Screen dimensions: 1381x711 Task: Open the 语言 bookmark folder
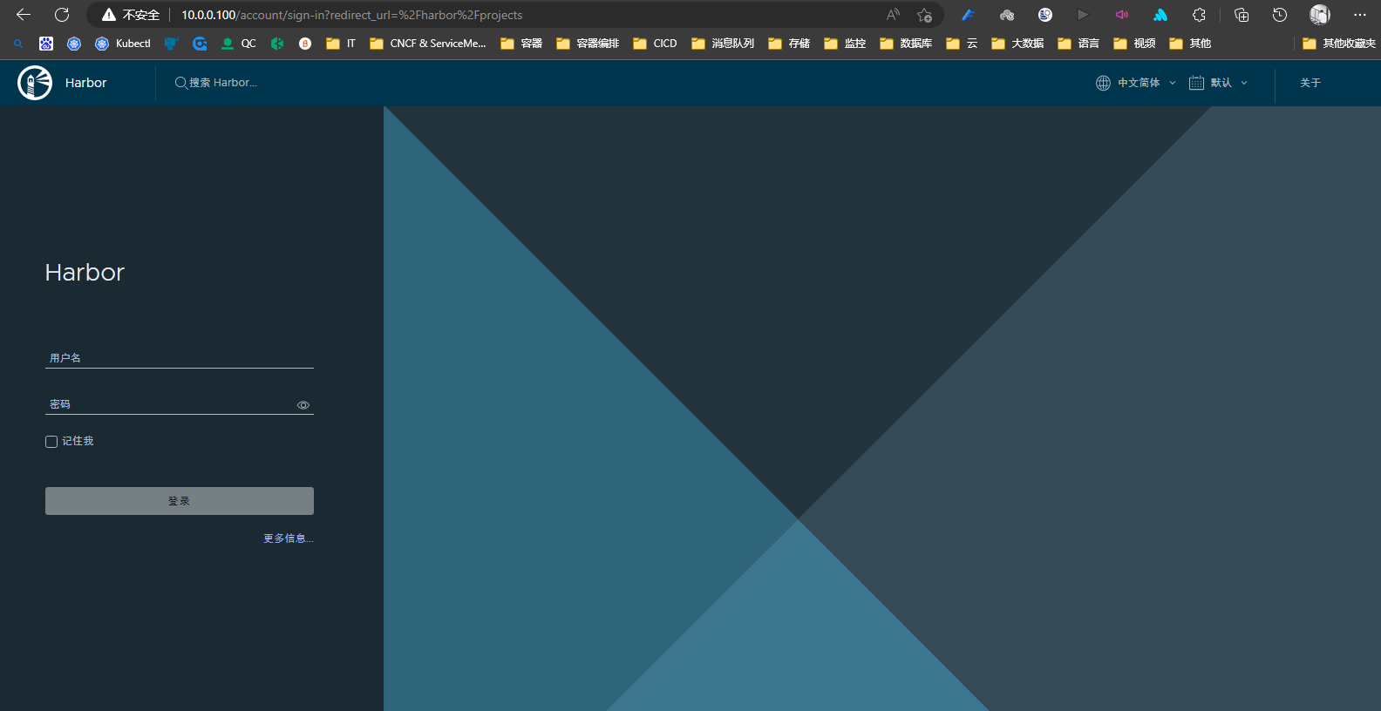pos(1078,44)
